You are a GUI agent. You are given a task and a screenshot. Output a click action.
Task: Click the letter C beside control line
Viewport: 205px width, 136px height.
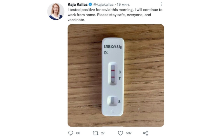click(120, 72)
